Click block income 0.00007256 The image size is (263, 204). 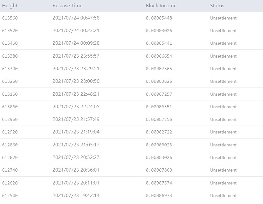tap(159, 120)
